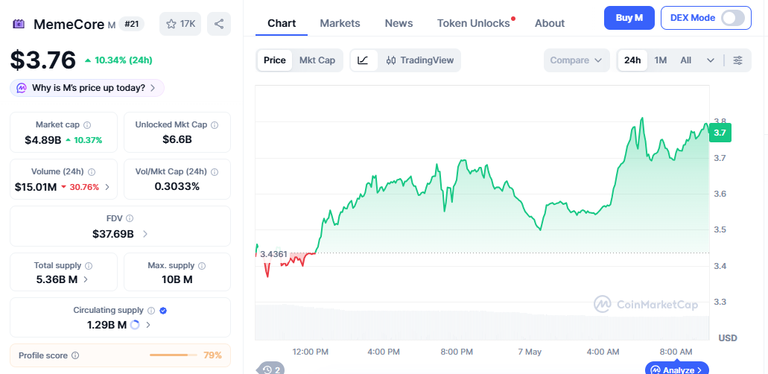Switch to the Chart tab
The width and height of the screenshot is (768, 374).
click(x=282, y=23)
